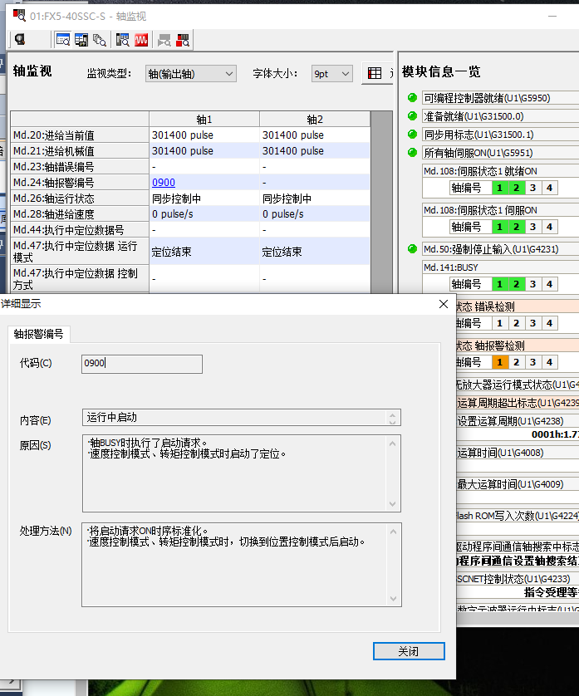Select the 轴报警编号 tab

click(x=40, y=334)
